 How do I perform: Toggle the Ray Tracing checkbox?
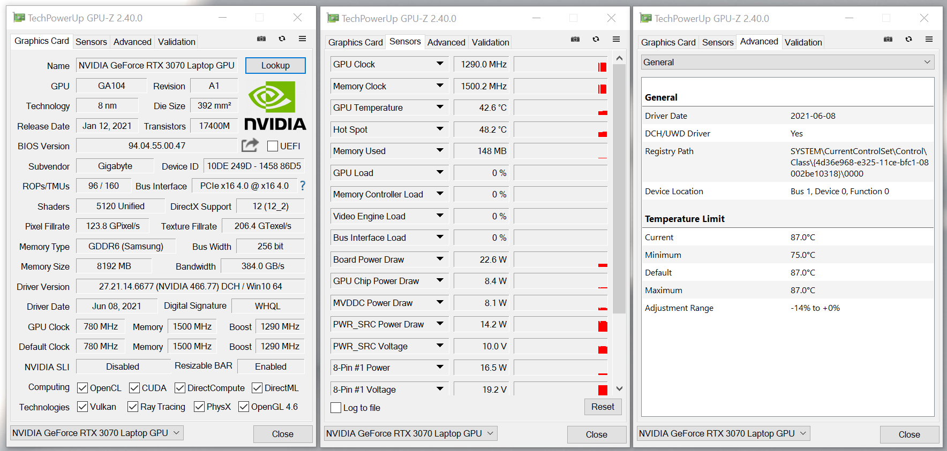pyautogui.click(x=133, y=407)
